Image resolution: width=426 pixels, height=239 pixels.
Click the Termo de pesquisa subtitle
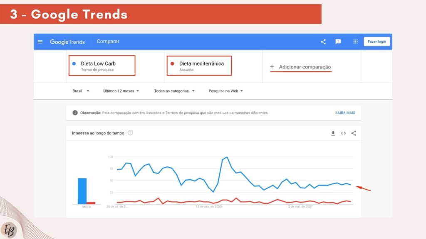coord(97,70)
